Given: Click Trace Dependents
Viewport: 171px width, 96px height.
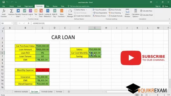Looking at the screenshot, I should pyautogui.click(x=100, y=13).
